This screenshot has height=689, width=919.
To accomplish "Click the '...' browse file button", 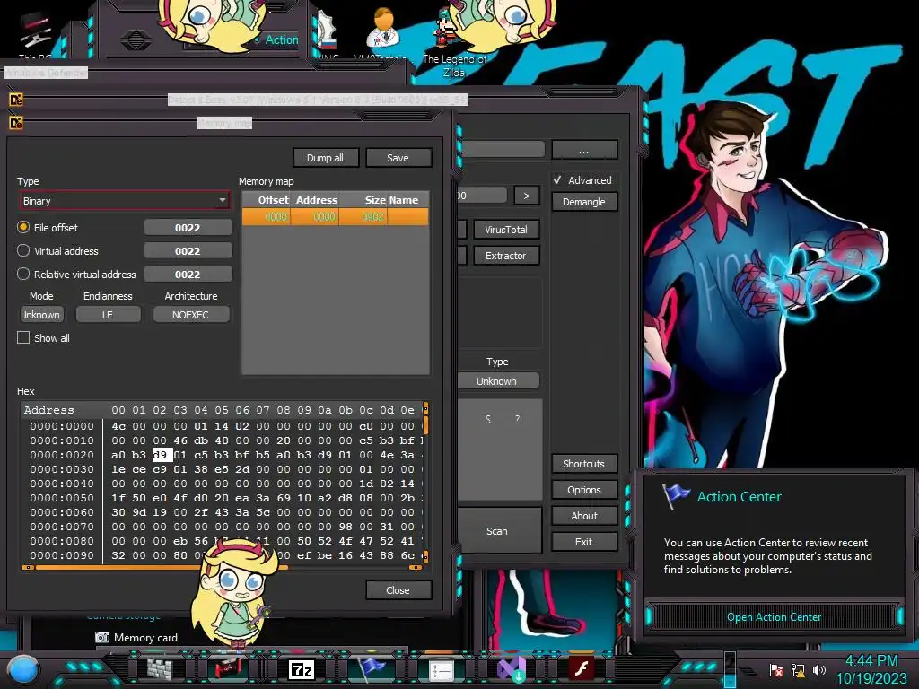I will (x=583, y=151).
